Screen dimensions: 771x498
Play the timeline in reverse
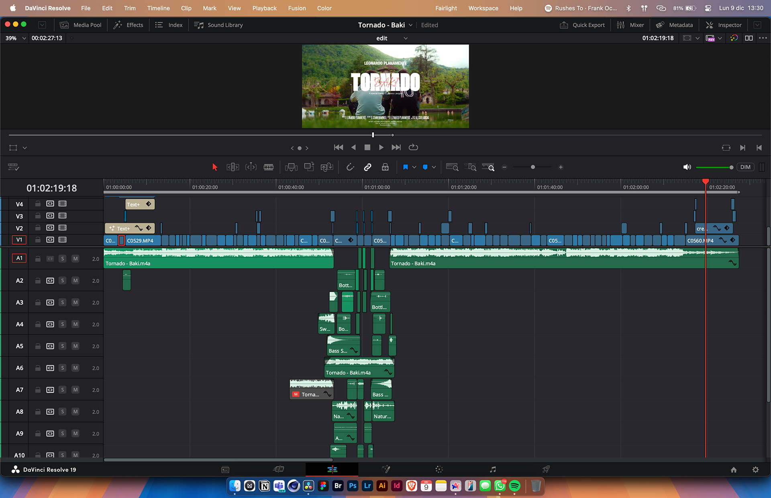[x=353, y=148]
